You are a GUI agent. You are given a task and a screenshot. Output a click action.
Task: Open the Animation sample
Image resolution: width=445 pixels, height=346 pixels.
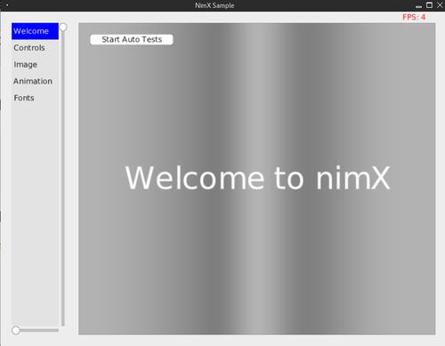[x=35, y=81]
